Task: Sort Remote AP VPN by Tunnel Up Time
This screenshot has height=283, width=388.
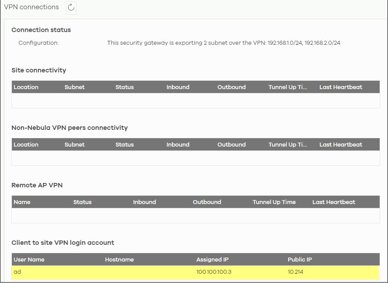Action: click(274, 202)
